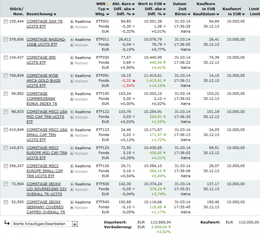Open Realtime icon for MSCI USA MID CAP
The image size is (260, 239).
(72, 112)
